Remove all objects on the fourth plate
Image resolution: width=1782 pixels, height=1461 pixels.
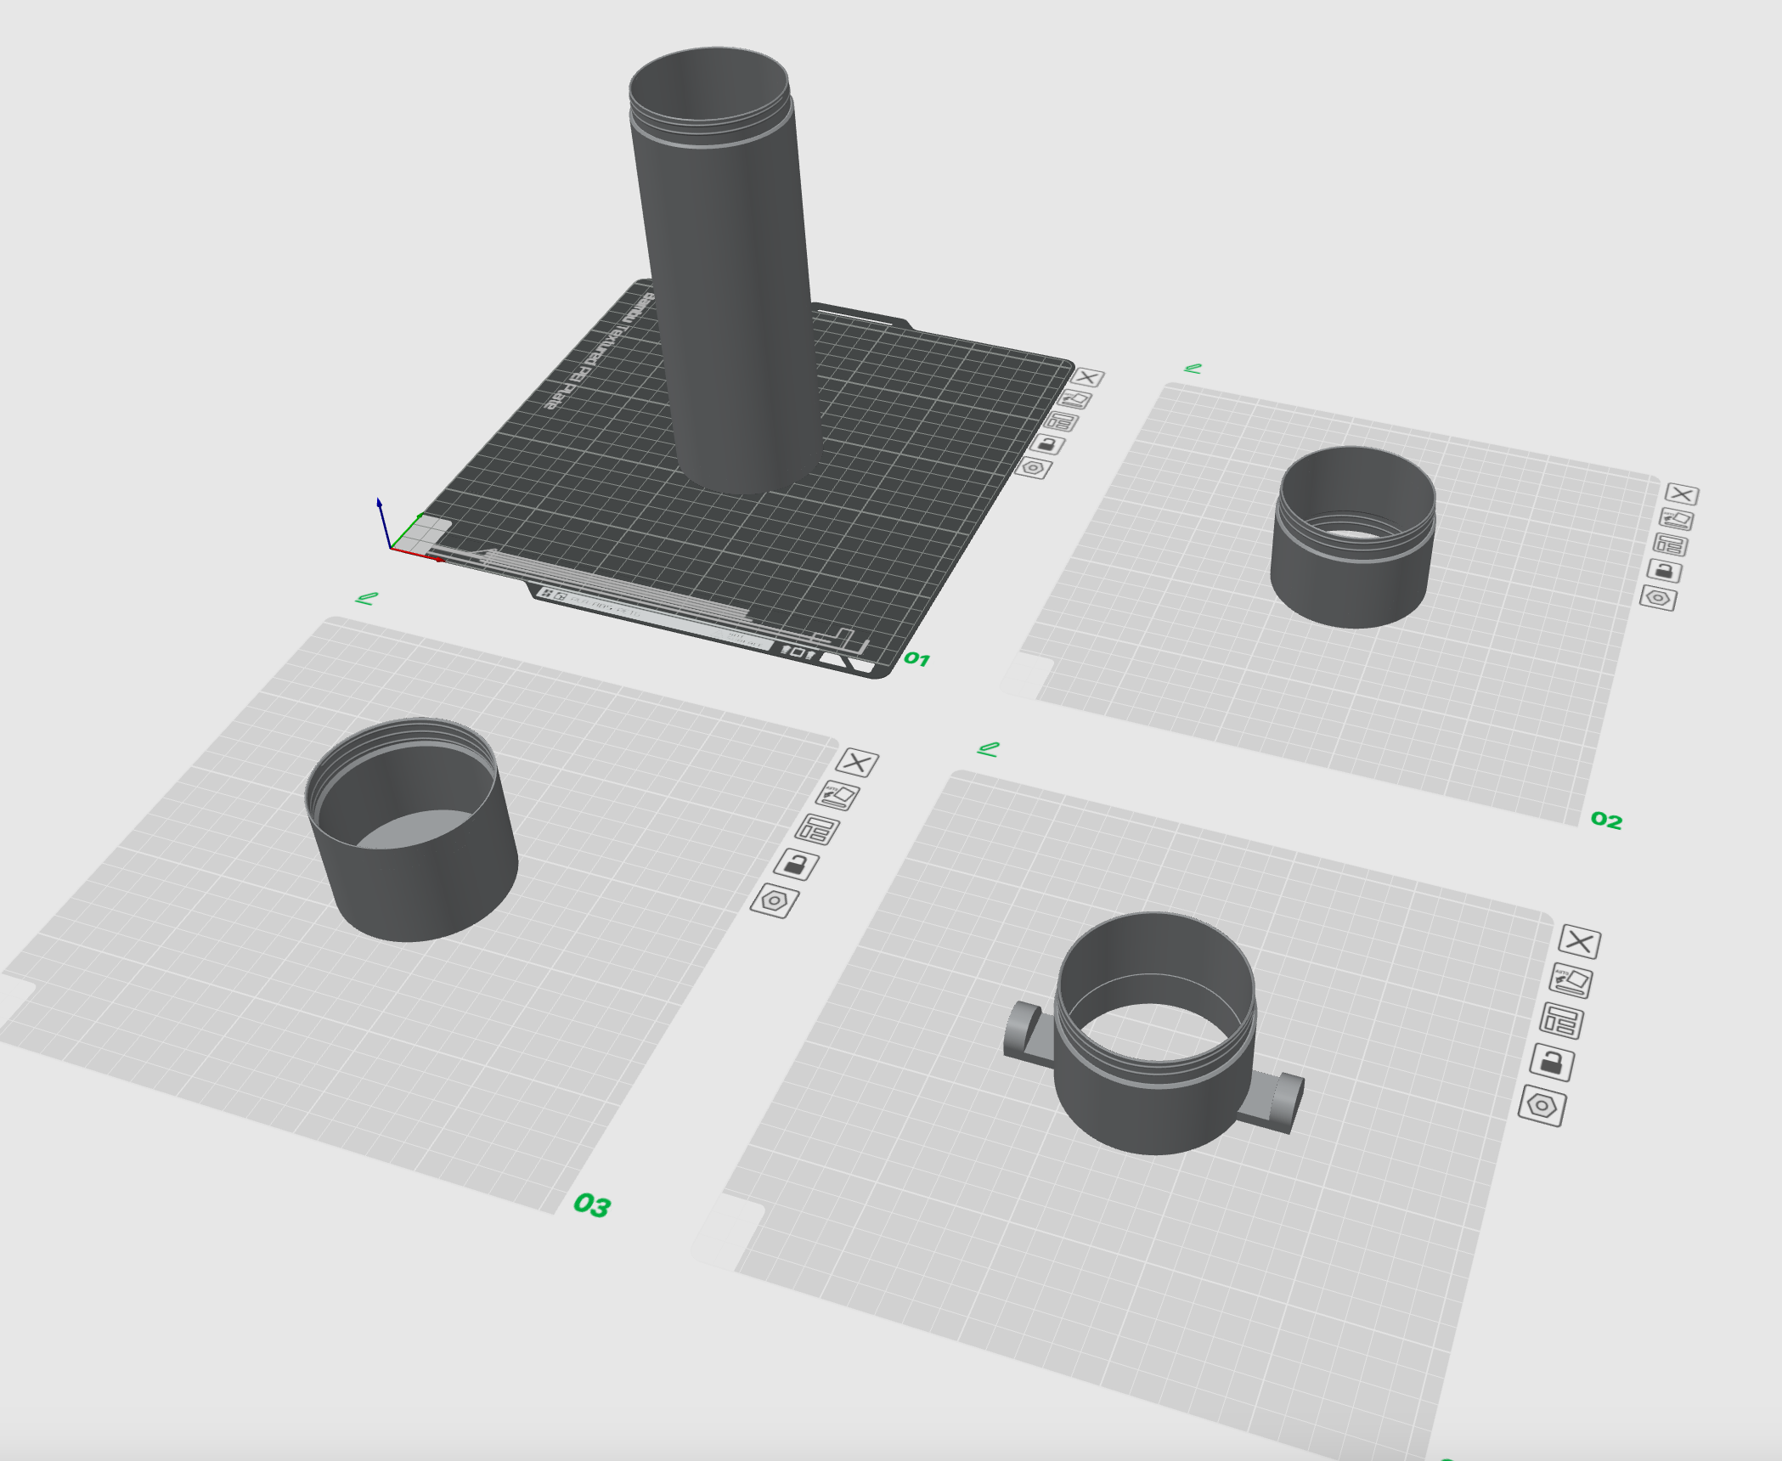pos(1580,941)
